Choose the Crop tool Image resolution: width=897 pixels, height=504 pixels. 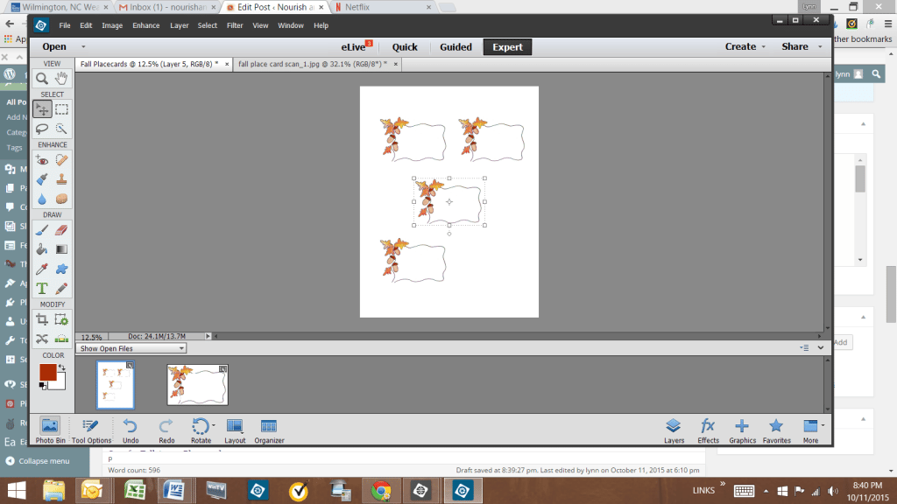coord(42,319)
